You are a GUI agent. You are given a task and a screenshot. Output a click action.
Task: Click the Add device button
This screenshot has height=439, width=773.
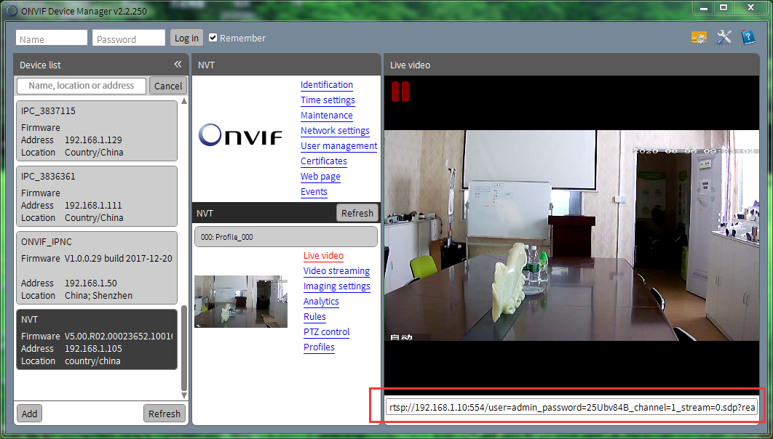(x=29, y=414)
